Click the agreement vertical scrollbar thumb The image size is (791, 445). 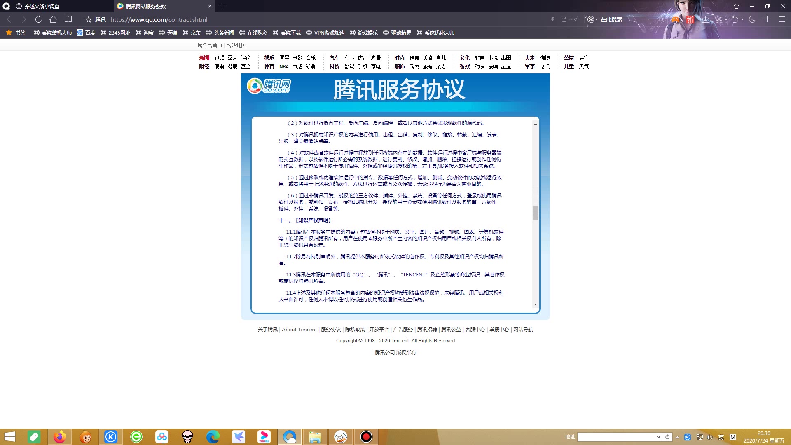(x=536, y=213)
